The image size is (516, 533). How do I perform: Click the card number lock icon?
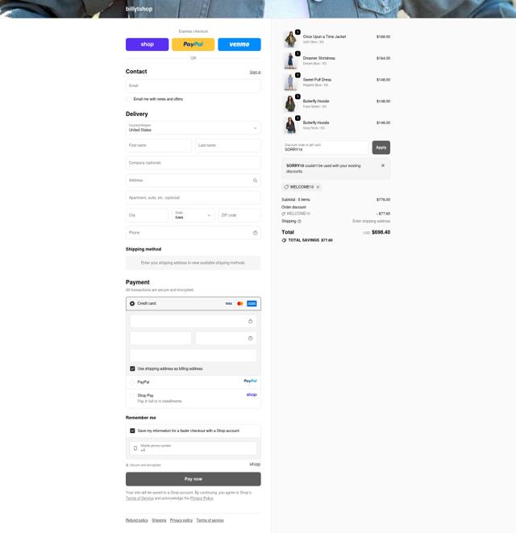250,321
